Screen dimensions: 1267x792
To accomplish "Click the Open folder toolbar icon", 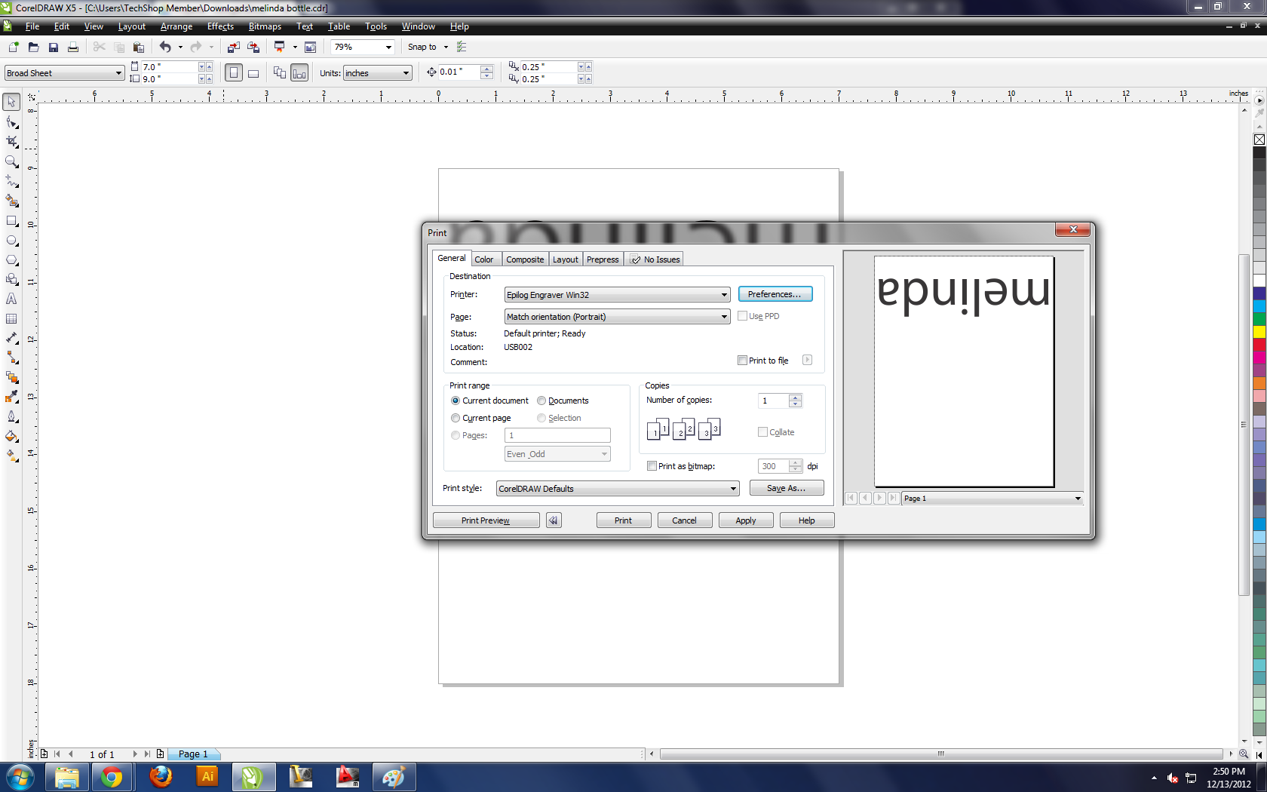I will pos(33,47).
